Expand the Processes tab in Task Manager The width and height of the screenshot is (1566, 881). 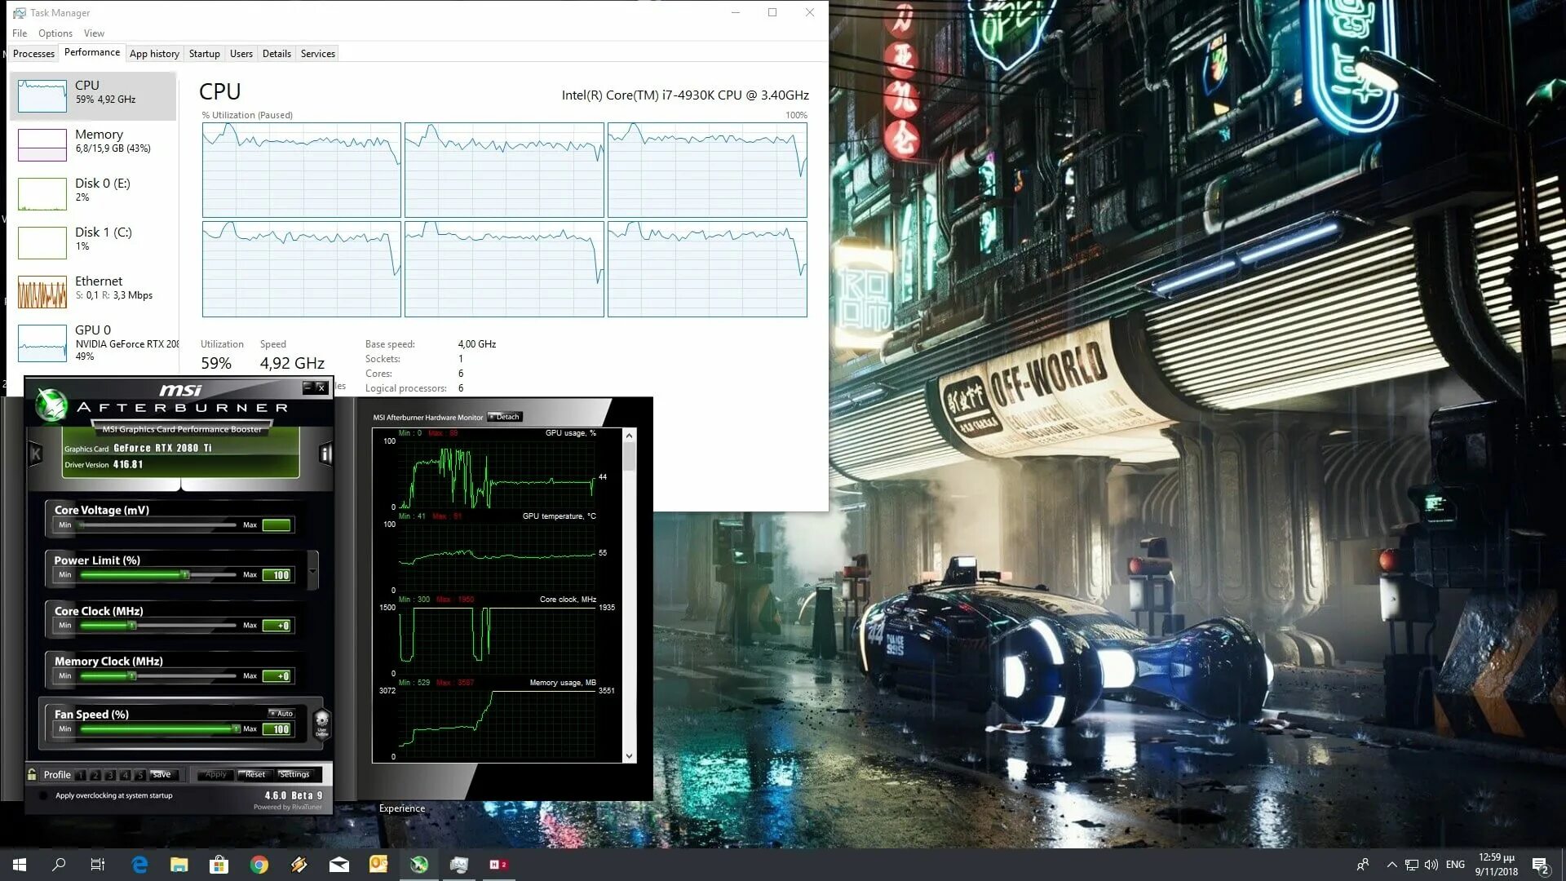(33, 53)
